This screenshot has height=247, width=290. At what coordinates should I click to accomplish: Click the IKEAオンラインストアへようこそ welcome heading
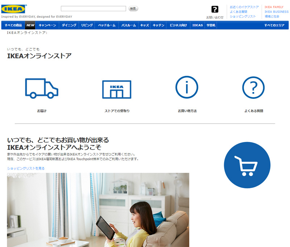coord(54,147)
